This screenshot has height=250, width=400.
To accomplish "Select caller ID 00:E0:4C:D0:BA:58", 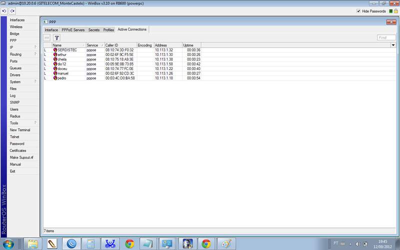I will [x=120, y=78].
